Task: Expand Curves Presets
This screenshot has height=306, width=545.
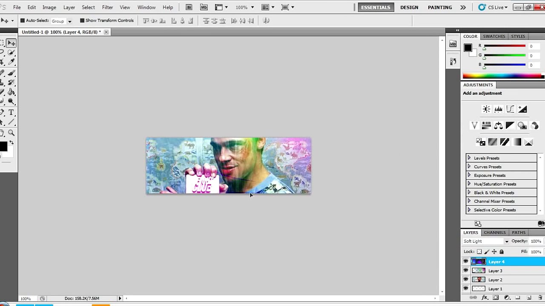Action: tap(469, 167)
